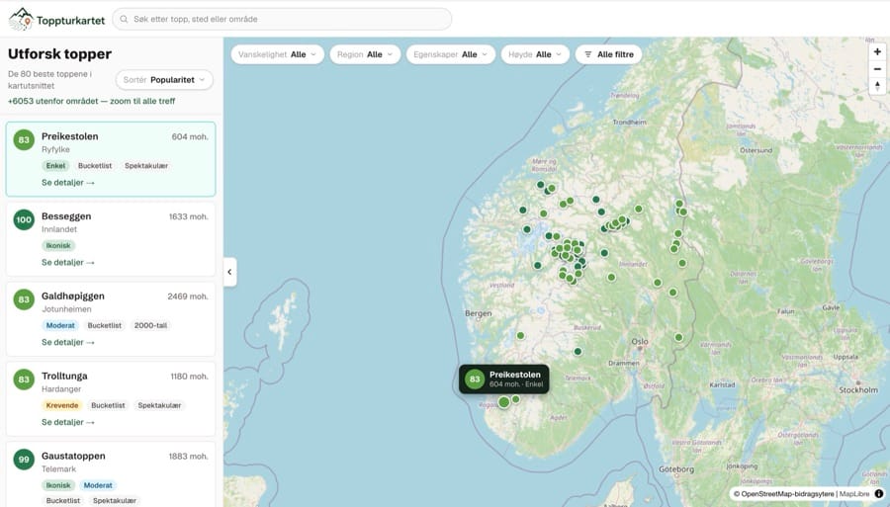Open the Alle filtre button

(x=608, y=54)
